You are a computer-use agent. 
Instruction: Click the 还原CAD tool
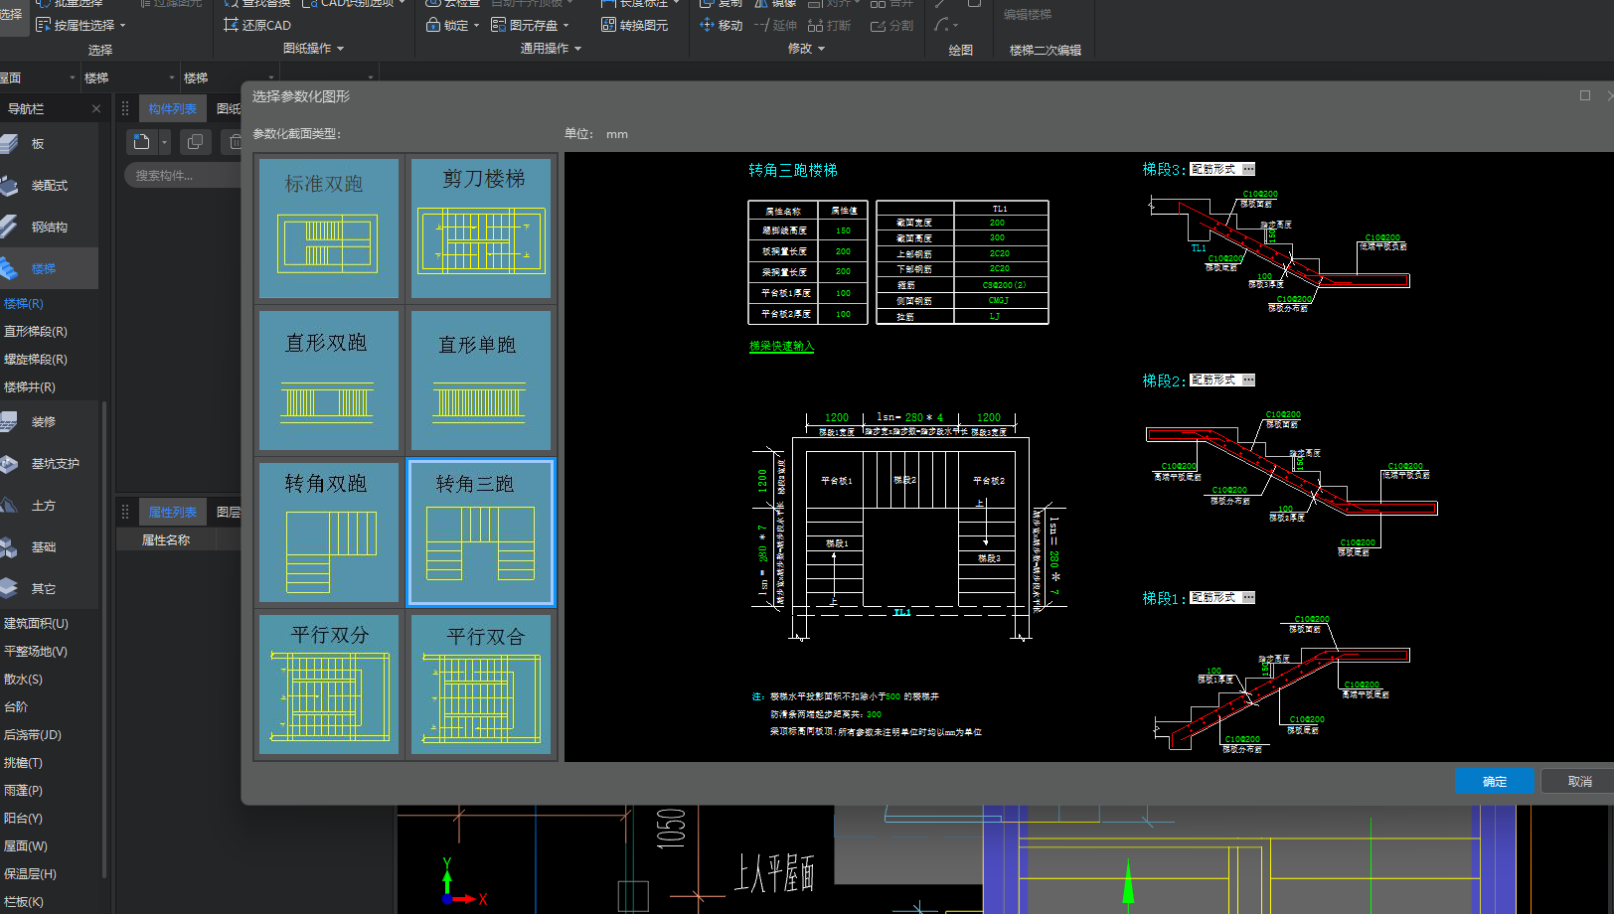coord(257,25)
